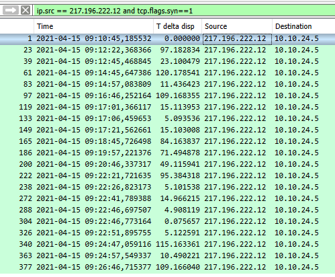
Task: Select packet number 238 row
Action: click(x=167, y=187)
